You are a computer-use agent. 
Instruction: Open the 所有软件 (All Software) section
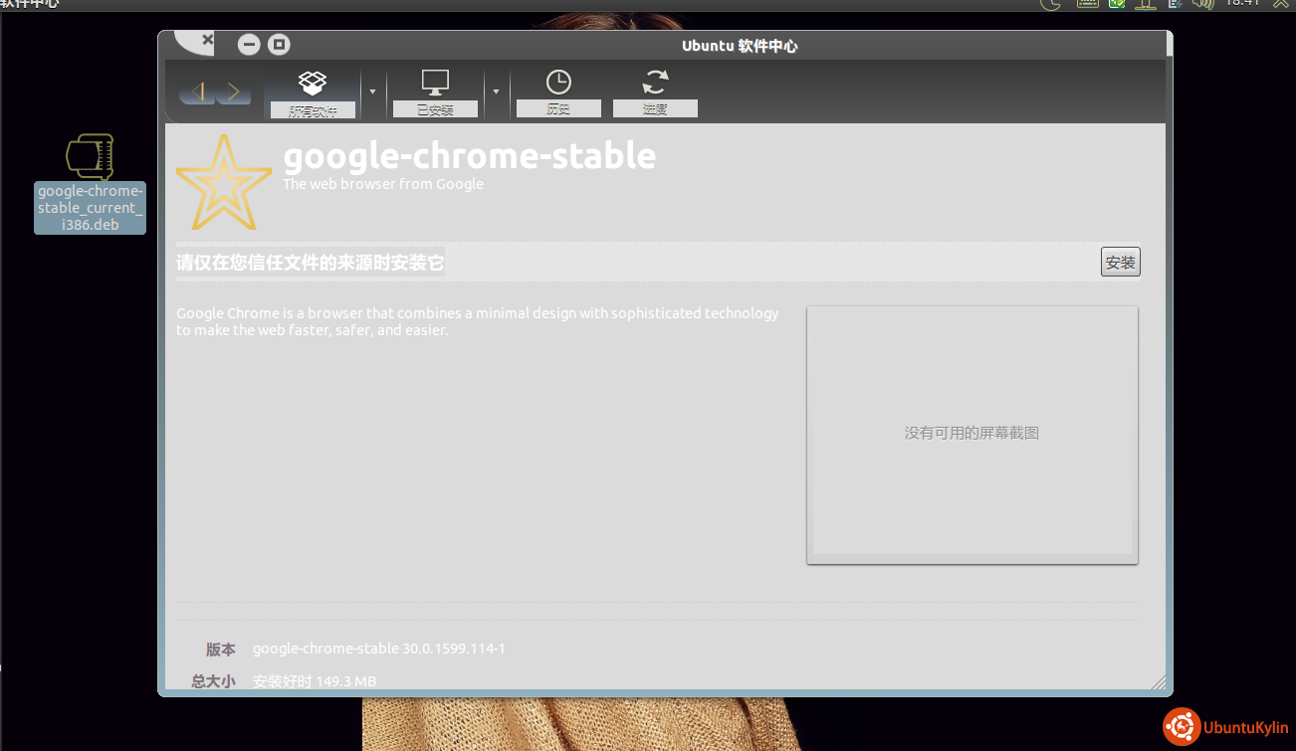coord(313,92)
